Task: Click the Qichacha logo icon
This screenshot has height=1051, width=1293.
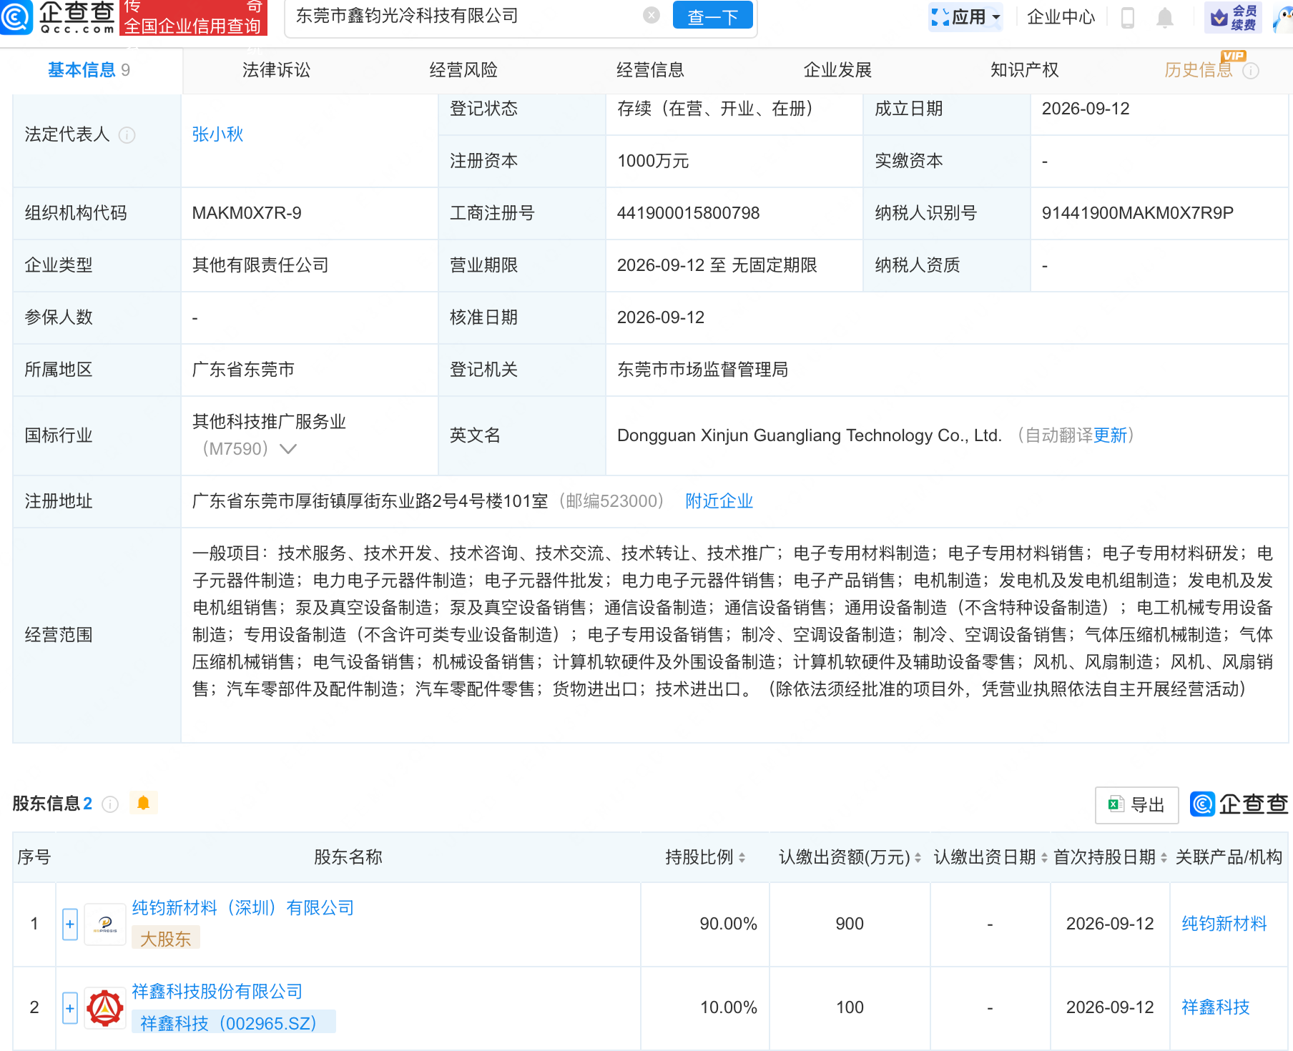Action: point(16,16)
